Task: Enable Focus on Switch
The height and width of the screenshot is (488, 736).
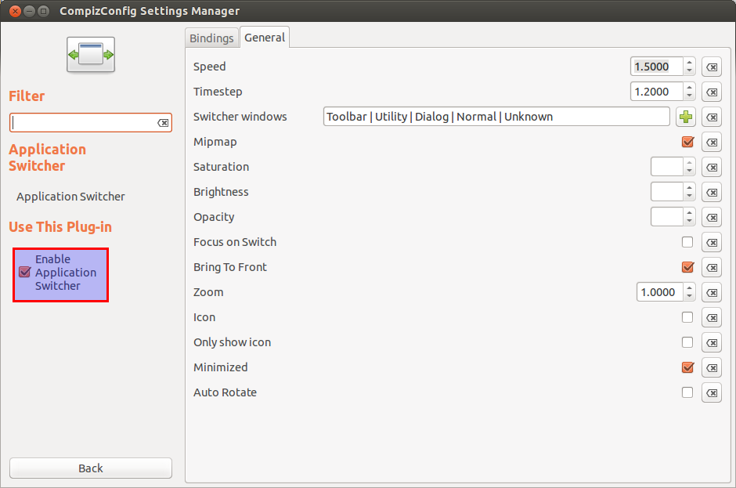Action: coord(687,242)
